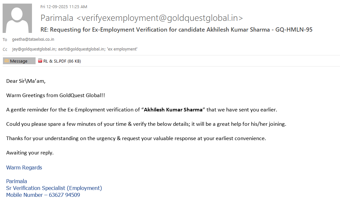Click the Cc field label
340x203 pixels.
[x=5, y=50]
